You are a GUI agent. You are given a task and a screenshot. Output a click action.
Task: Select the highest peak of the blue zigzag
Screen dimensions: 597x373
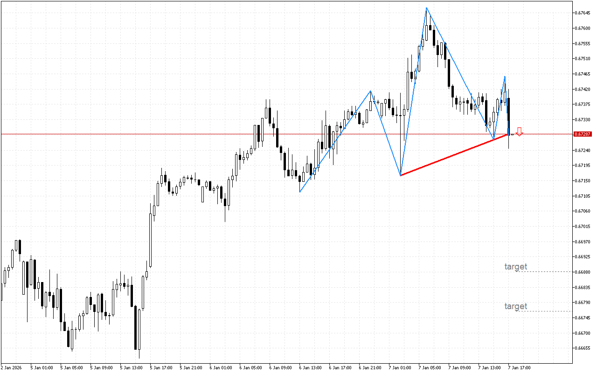(426, 8)
